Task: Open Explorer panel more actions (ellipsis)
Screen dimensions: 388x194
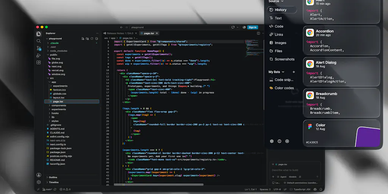Action: (97, 33)
